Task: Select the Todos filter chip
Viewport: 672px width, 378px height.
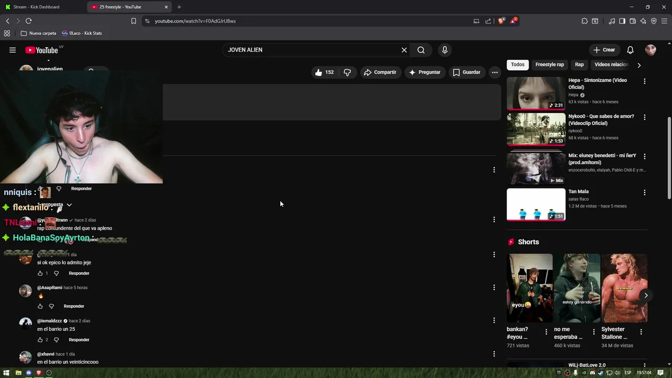Action: (x=518, y=65)
